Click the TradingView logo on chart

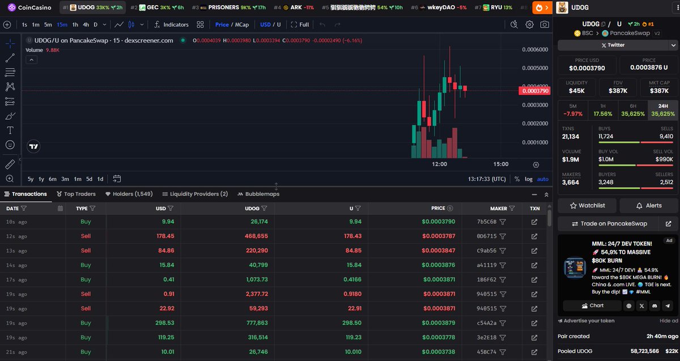click(33, 146)
